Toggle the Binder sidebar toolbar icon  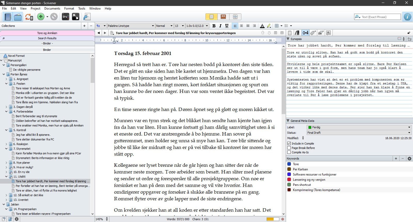(7, 17)
